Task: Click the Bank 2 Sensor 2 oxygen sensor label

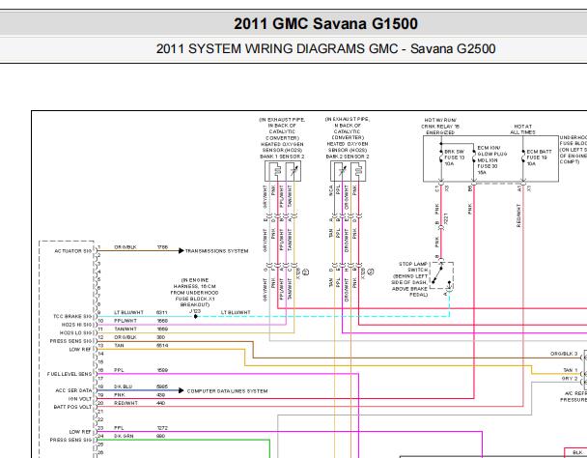Action: click(x=348, y=137)
